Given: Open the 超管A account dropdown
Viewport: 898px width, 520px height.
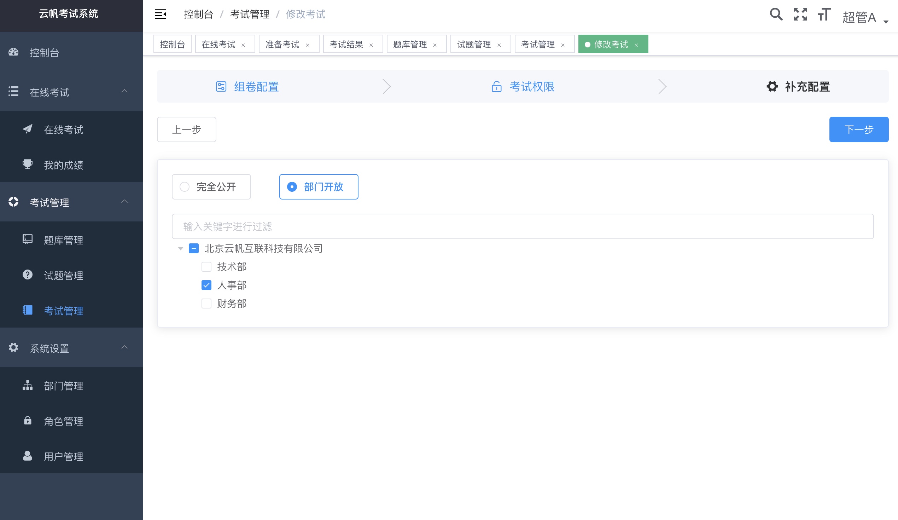Looking at the screenshot, I should (862, 17).
